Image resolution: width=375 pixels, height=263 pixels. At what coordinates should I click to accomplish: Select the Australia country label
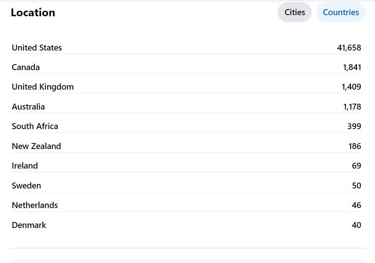pyautogui.click(x=28, y=107)
